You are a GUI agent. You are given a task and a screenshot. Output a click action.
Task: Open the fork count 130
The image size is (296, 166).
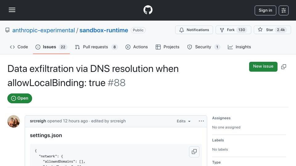point(242,30)
